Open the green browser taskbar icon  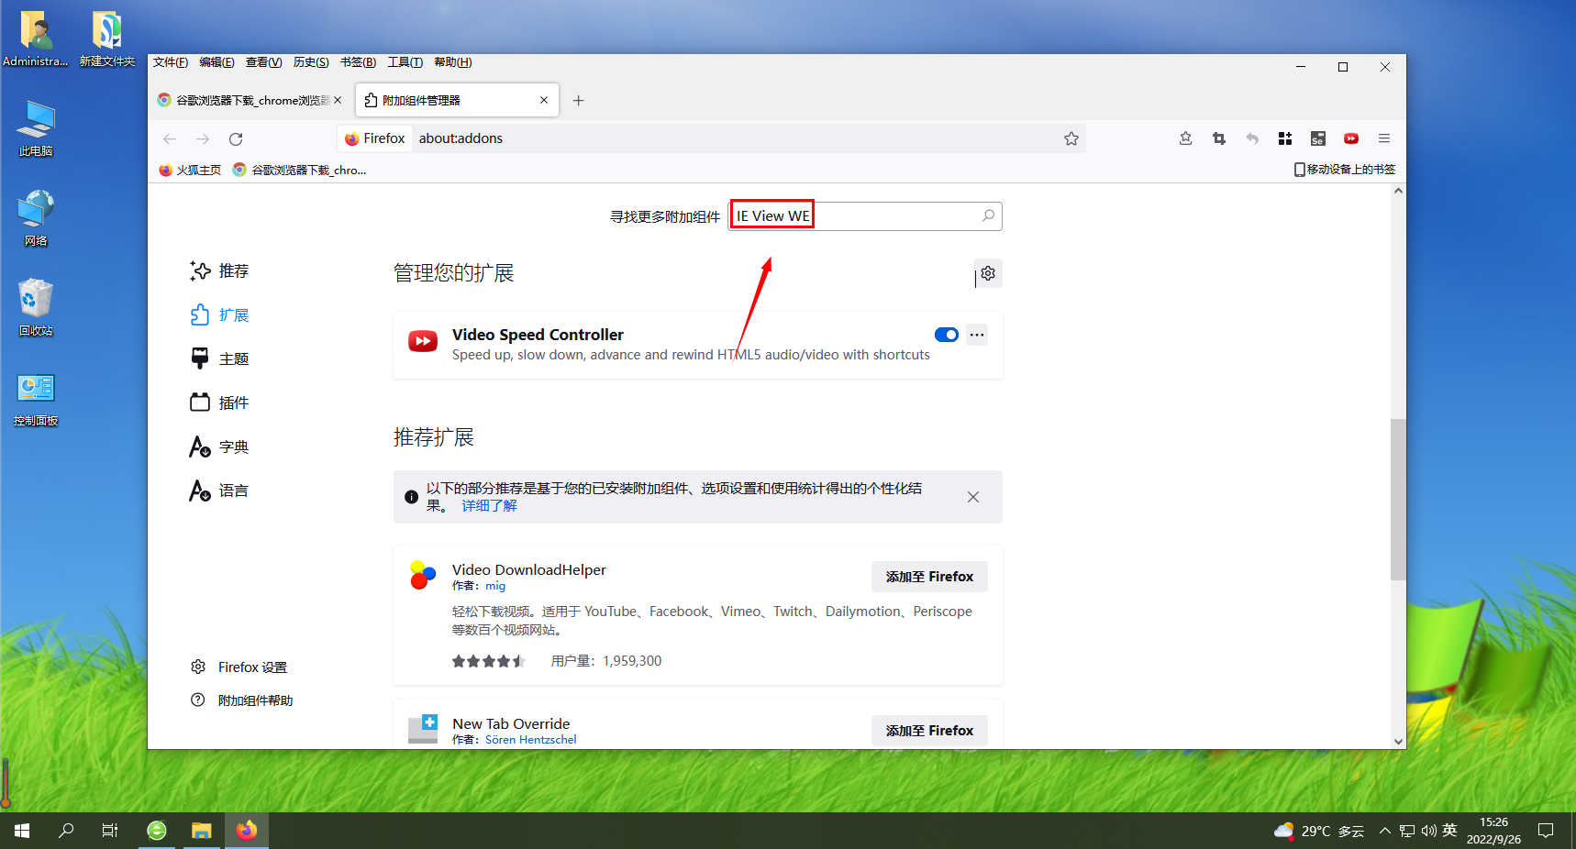pyautogui.click(x=157, y=831)
